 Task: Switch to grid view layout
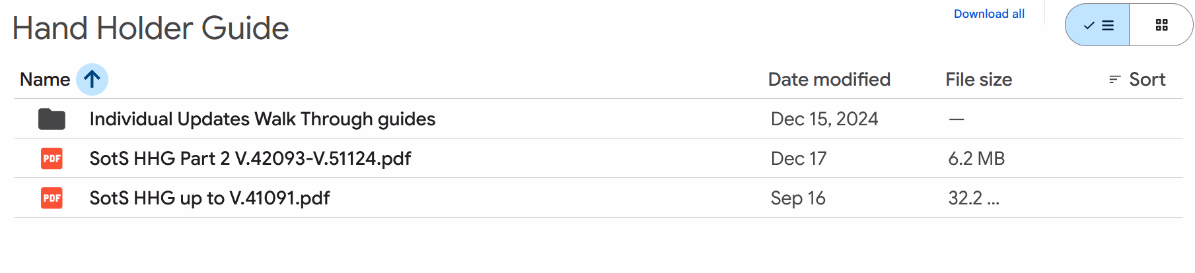coord(1161,25)
